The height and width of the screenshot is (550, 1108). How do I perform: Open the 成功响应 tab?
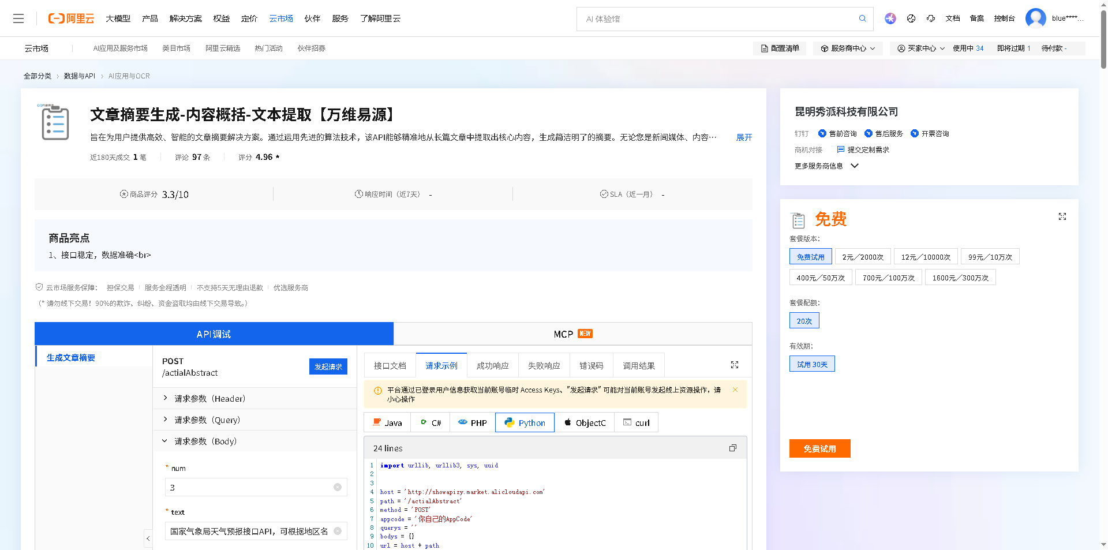click(493, 365)
